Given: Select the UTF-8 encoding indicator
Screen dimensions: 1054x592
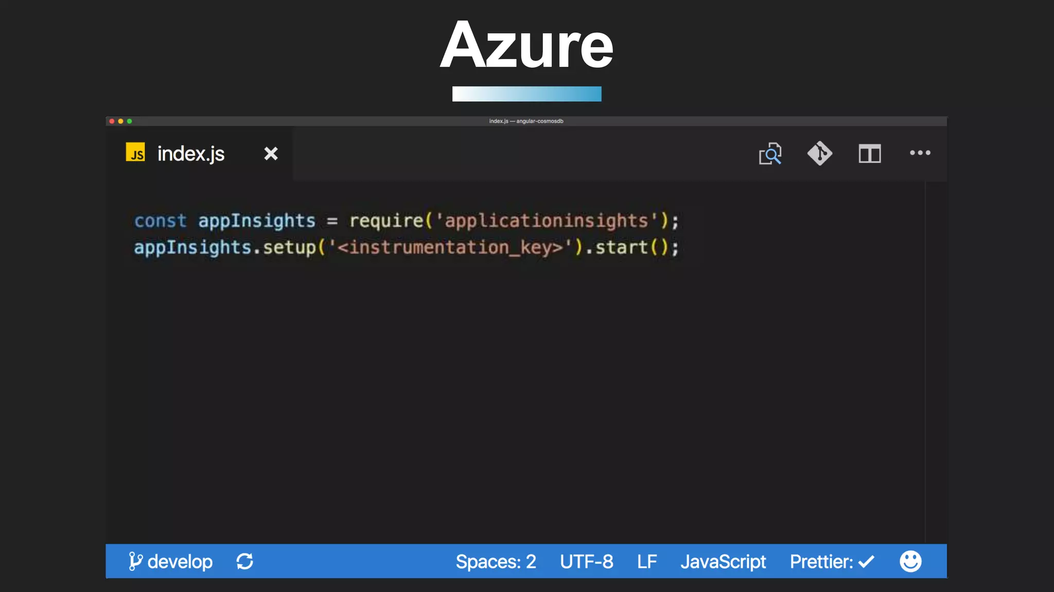Looking at the screenshot, I should coord(587,562).
